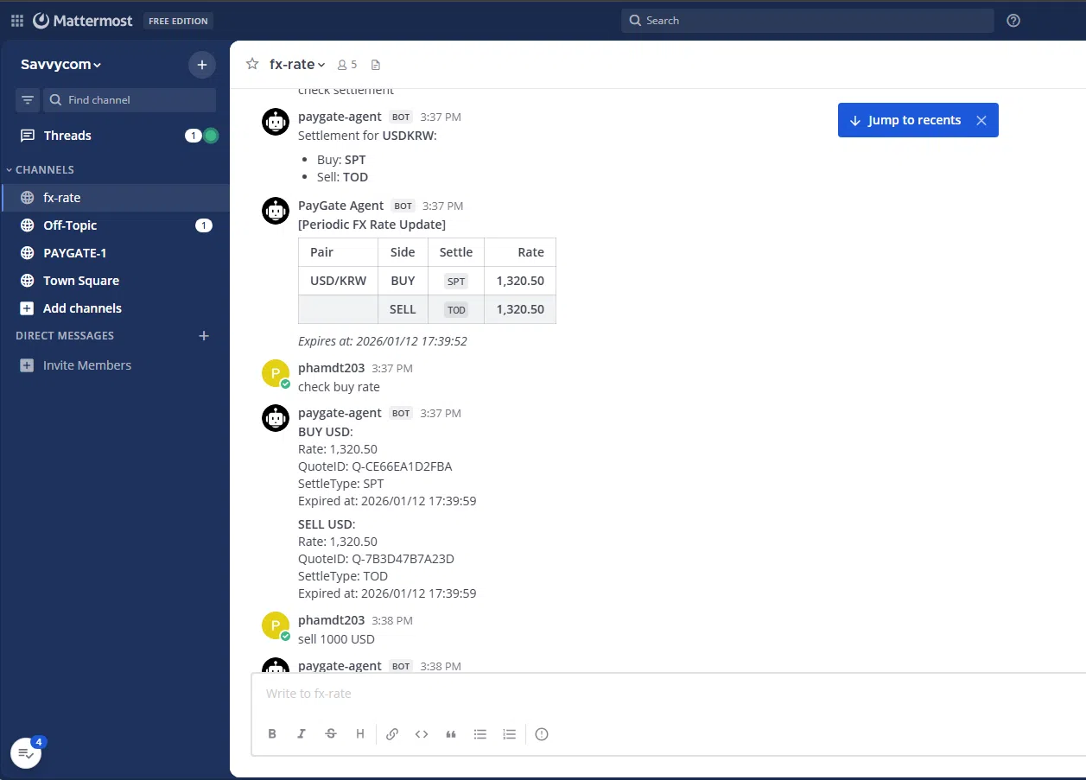
Task: Insert inline code formatting
Action: point(422,734)
